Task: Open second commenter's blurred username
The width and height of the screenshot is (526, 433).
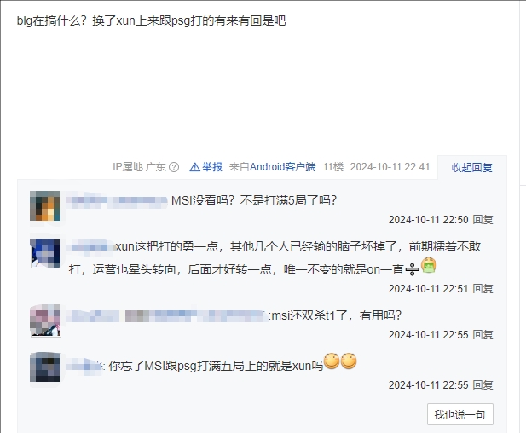Action: [x=90, y=247]
